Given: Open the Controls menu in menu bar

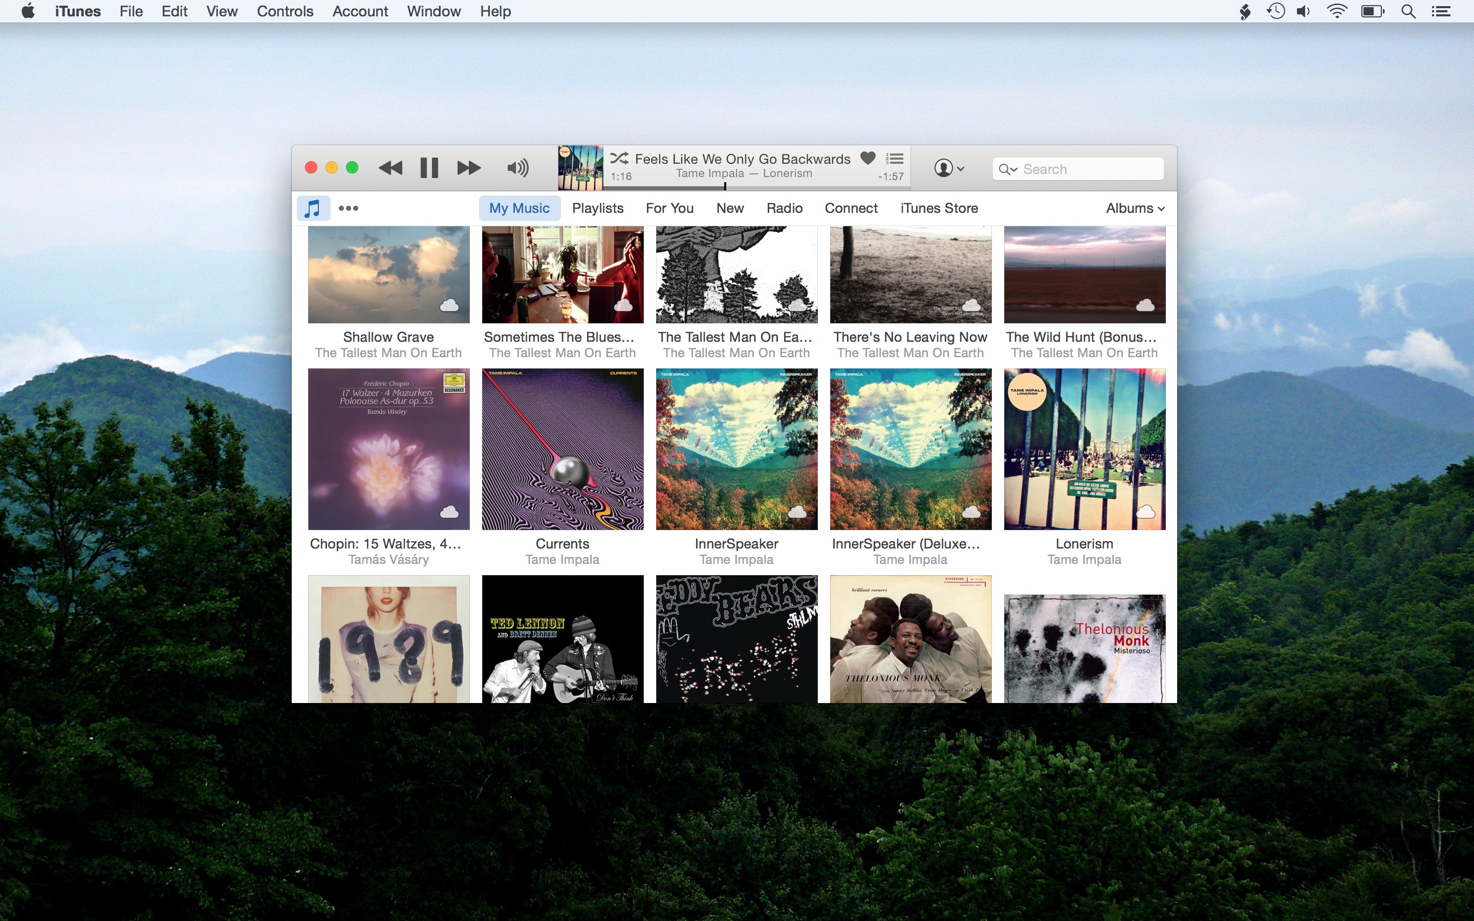Looking at the screenshot, I should pyautogui.click(x=285, y=11).
